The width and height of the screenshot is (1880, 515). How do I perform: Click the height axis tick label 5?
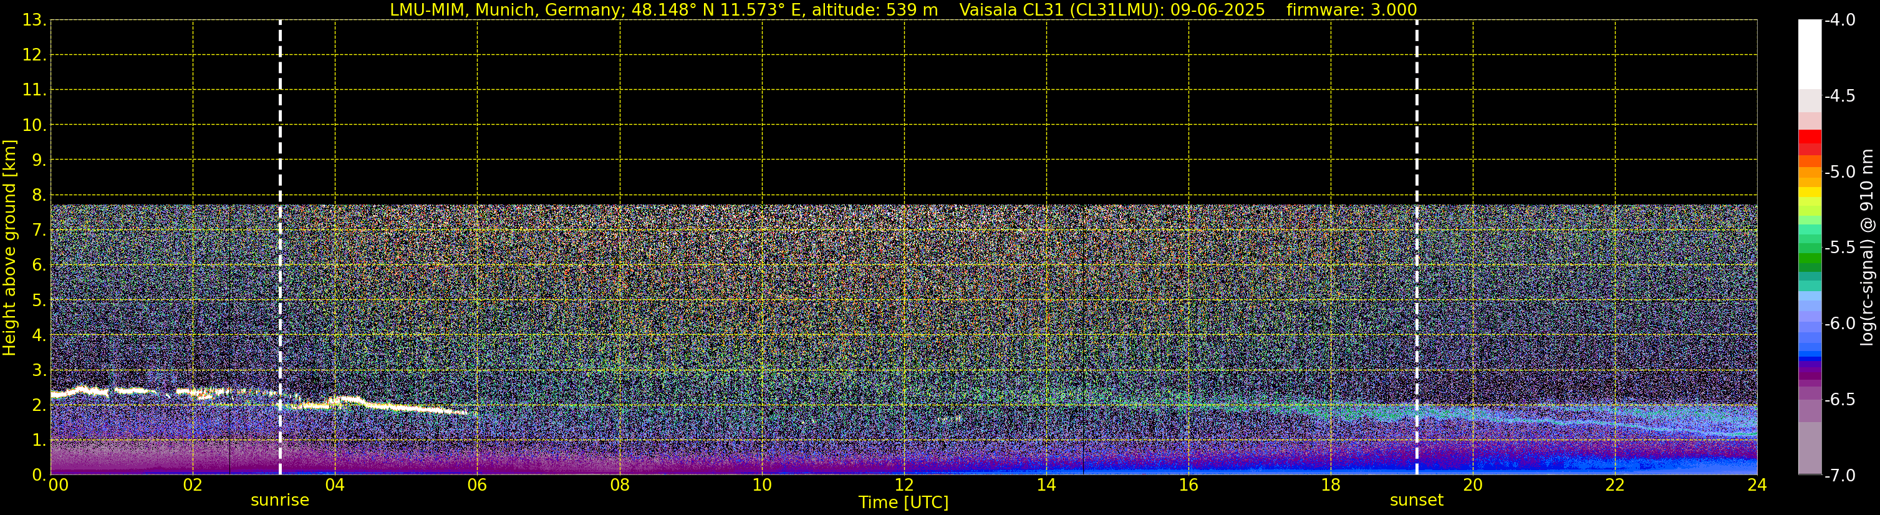[39, 300]
